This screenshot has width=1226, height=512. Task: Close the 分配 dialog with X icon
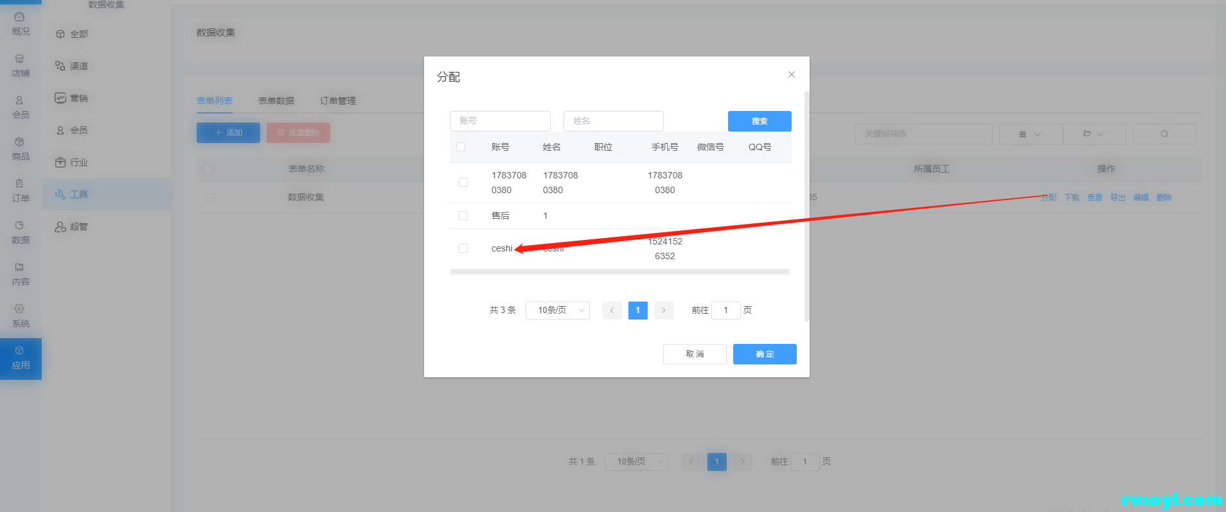pyautogui.click(x=792, y=74)
